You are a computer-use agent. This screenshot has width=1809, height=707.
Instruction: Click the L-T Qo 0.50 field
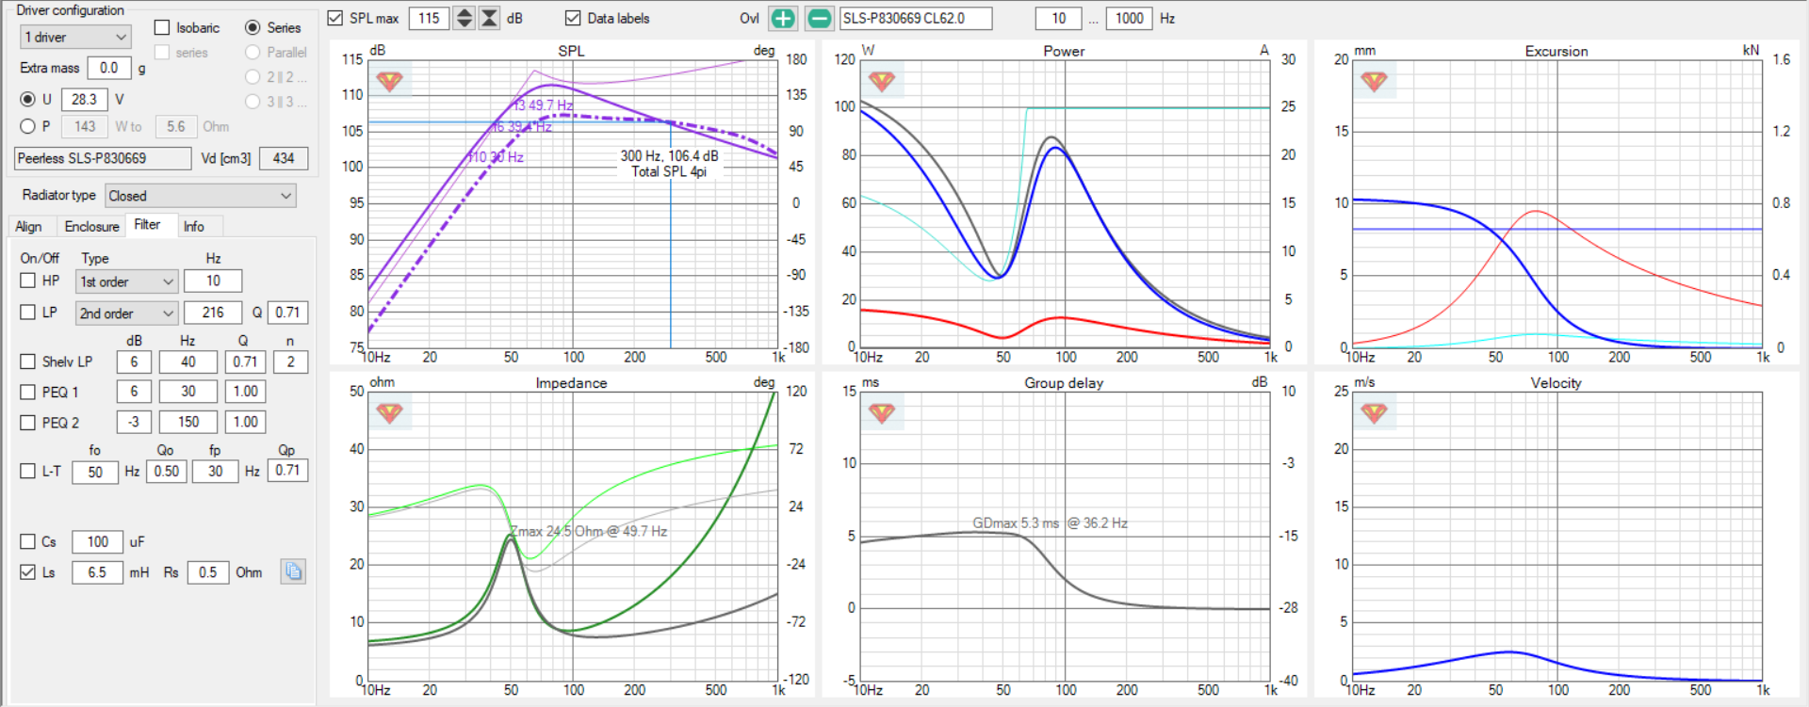point(167,471)
